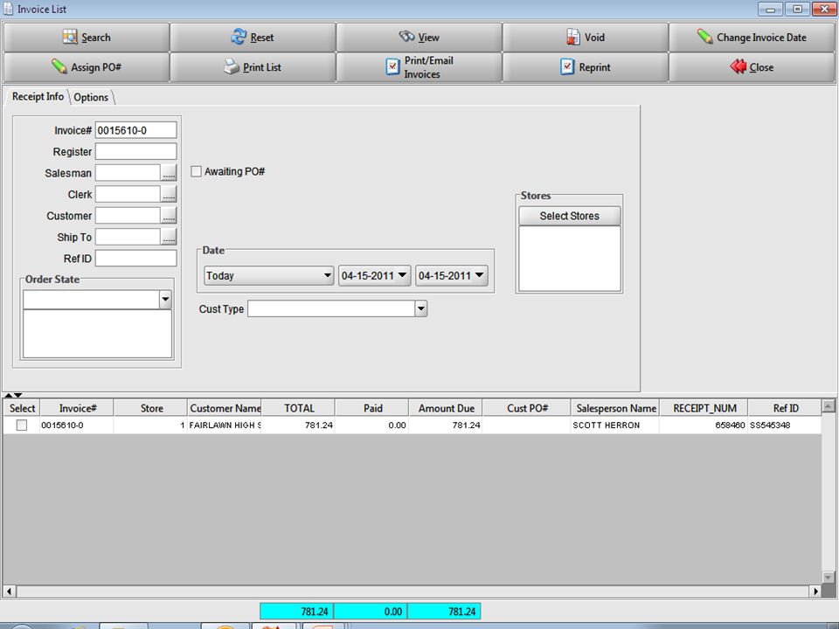Click the Reset button label
The height and width of the screenshot is (629, 839).
(x=261, y=38)
